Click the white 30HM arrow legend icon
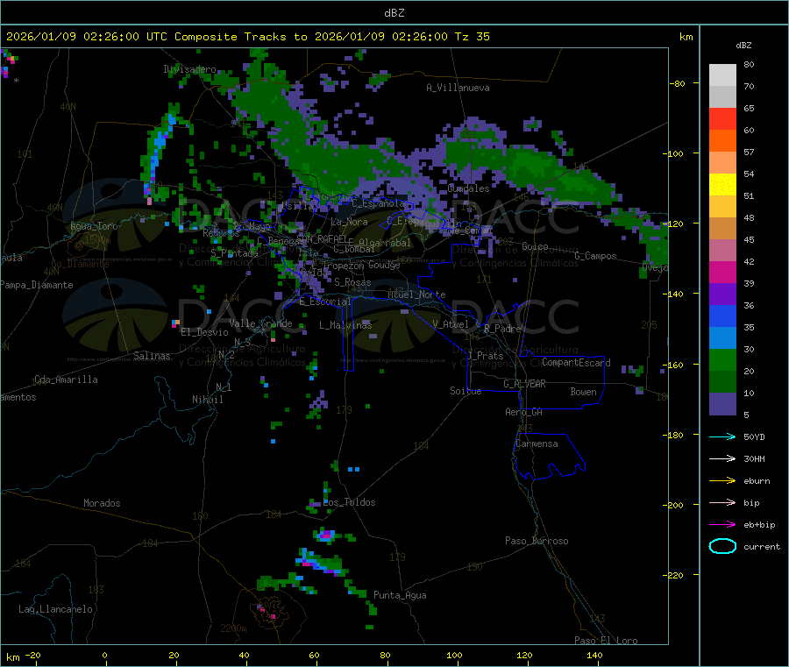Screen dimensions: 789x667 point(722,458)
